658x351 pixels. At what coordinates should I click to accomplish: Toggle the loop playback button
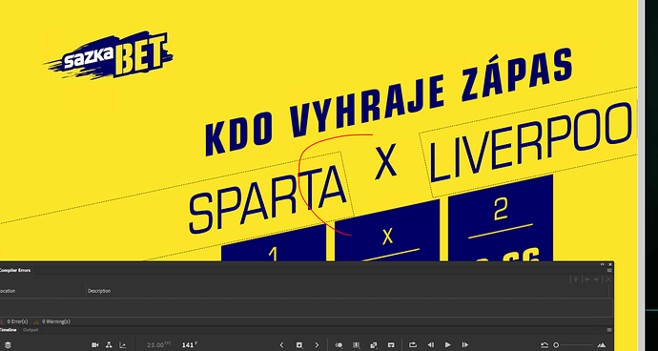413,345
